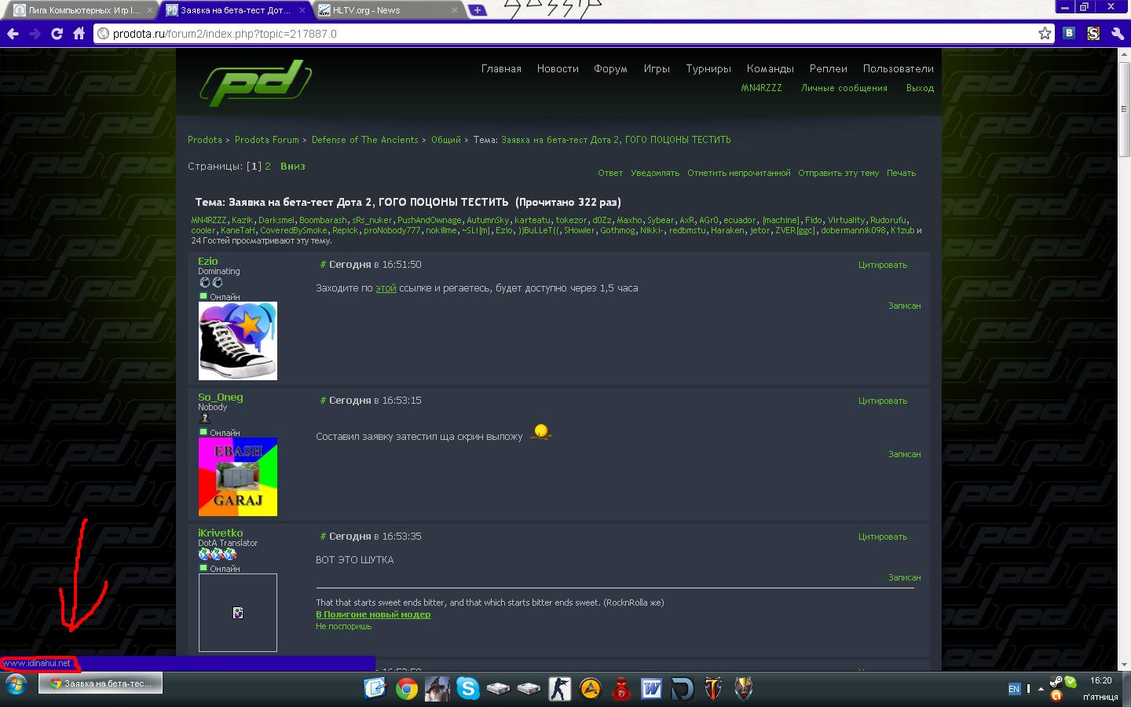Open the Игры menu item
Image resolution: width=1131 pixels, height=707 pixels.
click(657, 68)
